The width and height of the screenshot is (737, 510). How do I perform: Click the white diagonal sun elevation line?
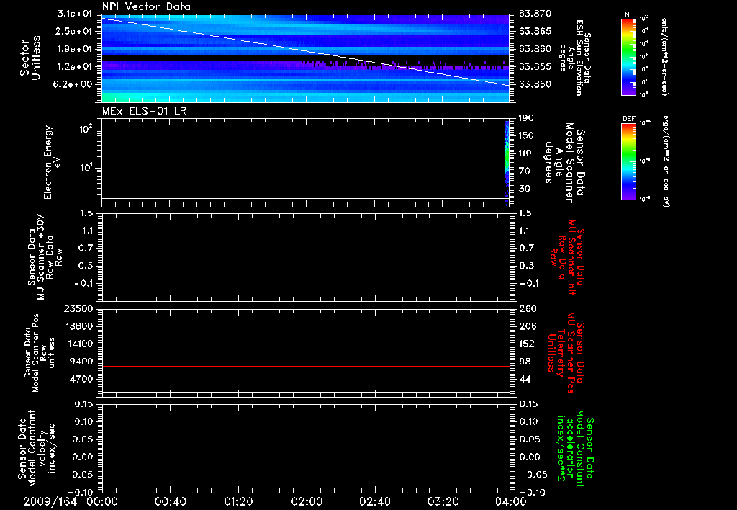pyautogui.click(x=305, y=52)
